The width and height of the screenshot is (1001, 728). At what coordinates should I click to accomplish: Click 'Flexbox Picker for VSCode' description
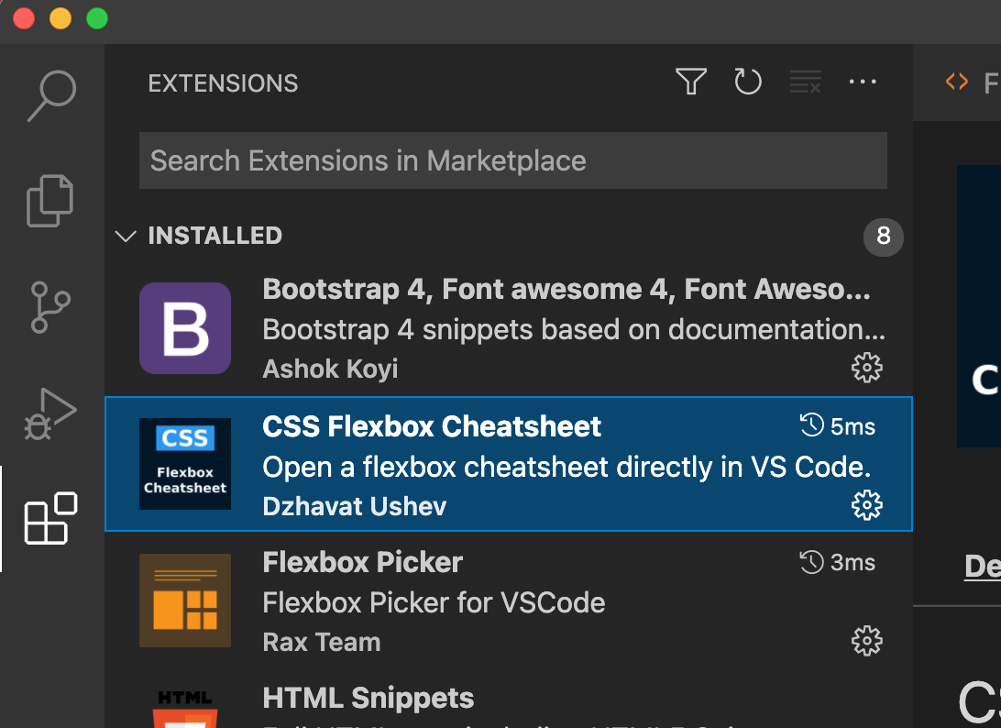point(434,602)
